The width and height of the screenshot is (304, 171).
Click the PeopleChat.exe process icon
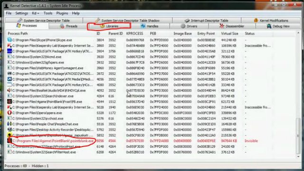9,124
